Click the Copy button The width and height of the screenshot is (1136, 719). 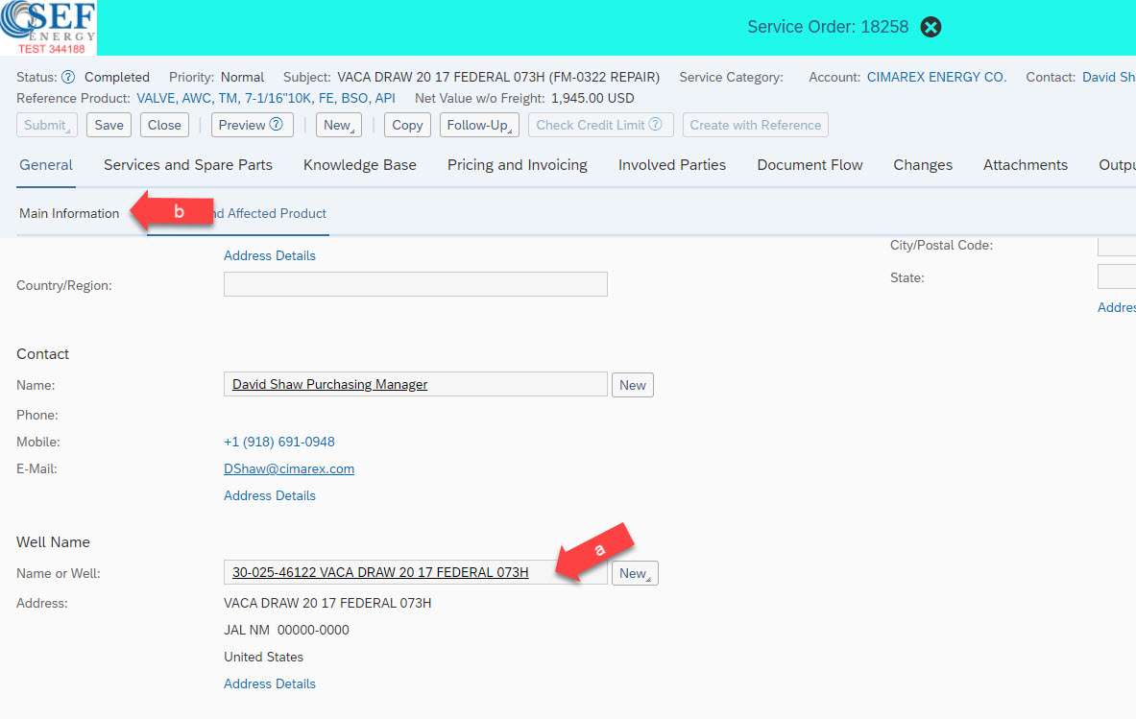(x=407, y=125)
